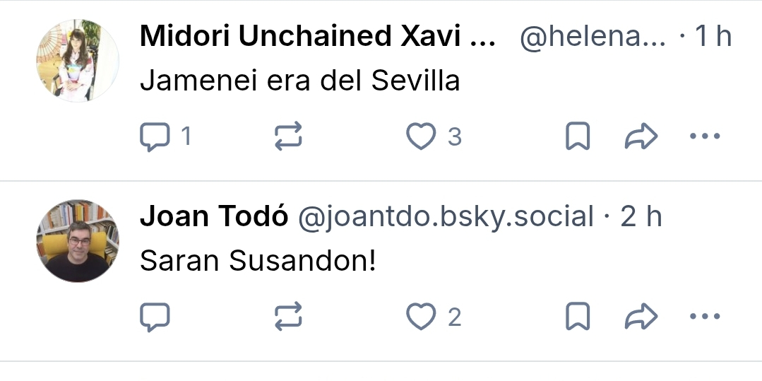Open the "Jamenei era del Sevilla" post text

(299, 82)
